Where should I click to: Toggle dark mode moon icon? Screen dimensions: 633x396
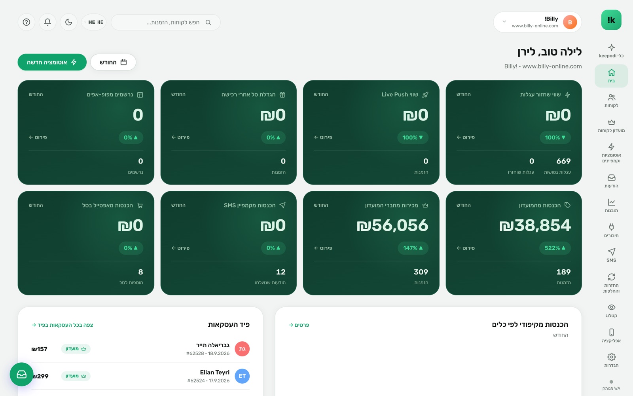tap(68, 22)
